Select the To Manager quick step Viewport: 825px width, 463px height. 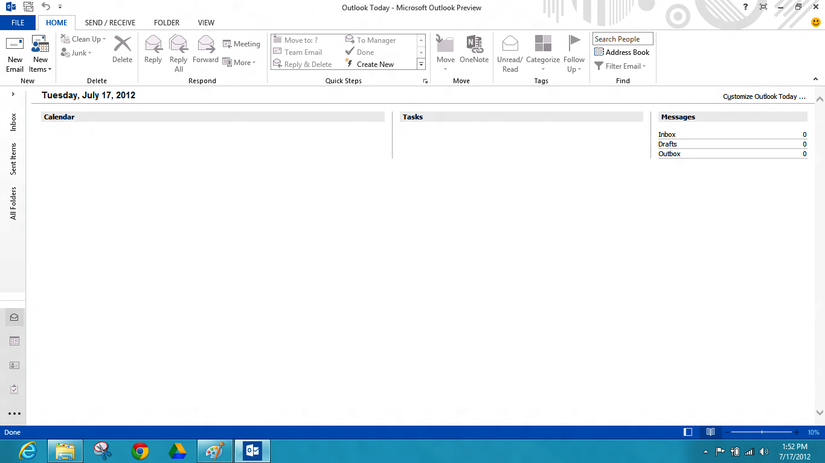379,40
